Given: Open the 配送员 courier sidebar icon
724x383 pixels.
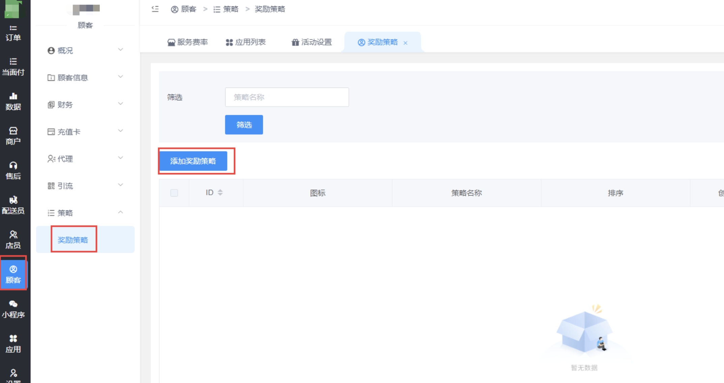Looking at the screenshot, I should click(13, 206).
